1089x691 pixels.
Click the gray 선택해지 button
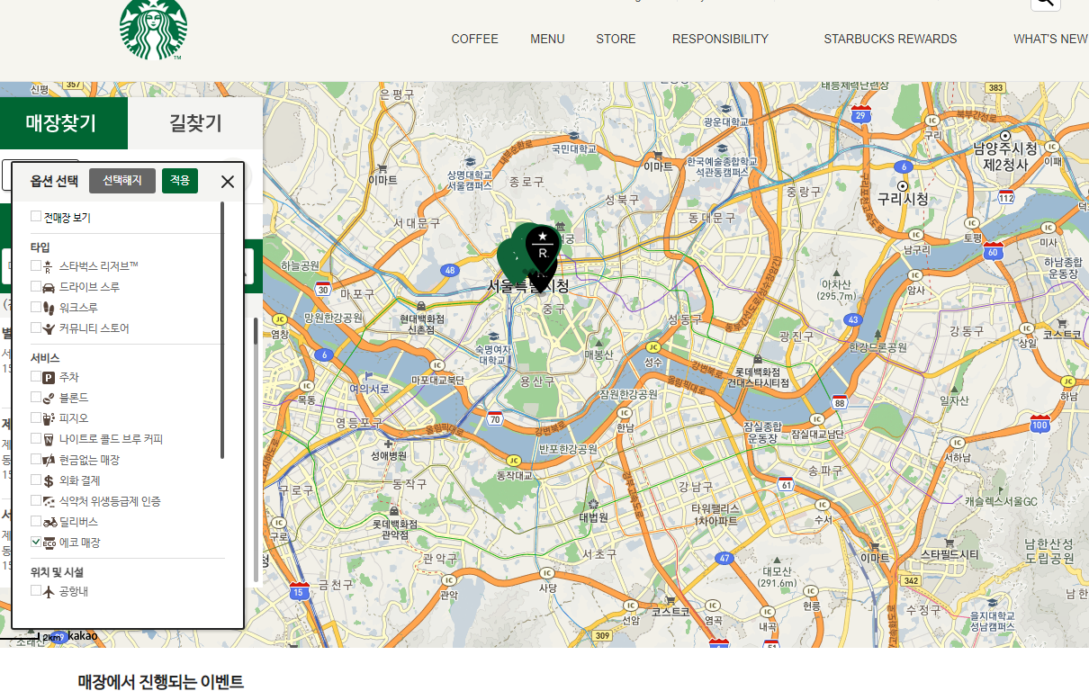pyautogui.click(x=122, y=181)
